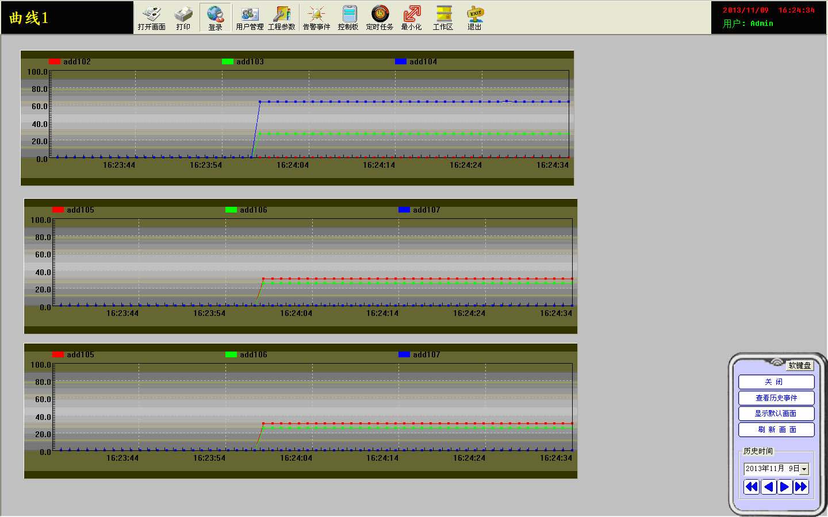Open the 控制板 (Control Panel) icon
Screen dimensions: 828x517
[348, 17]
